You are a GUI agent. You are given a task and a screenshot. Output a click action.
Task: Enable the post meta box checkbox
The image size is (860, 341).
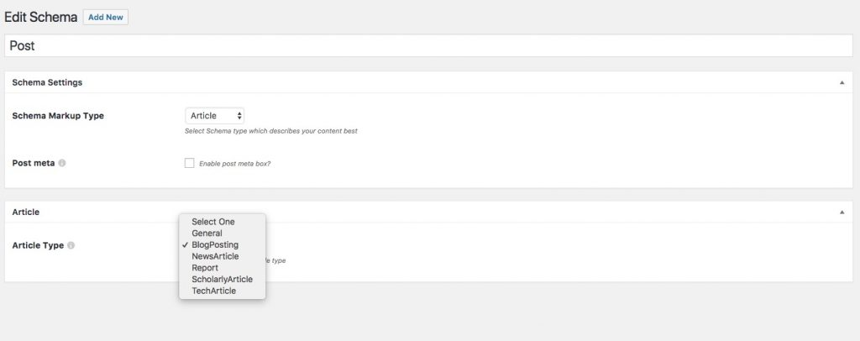tap(189, 163)
